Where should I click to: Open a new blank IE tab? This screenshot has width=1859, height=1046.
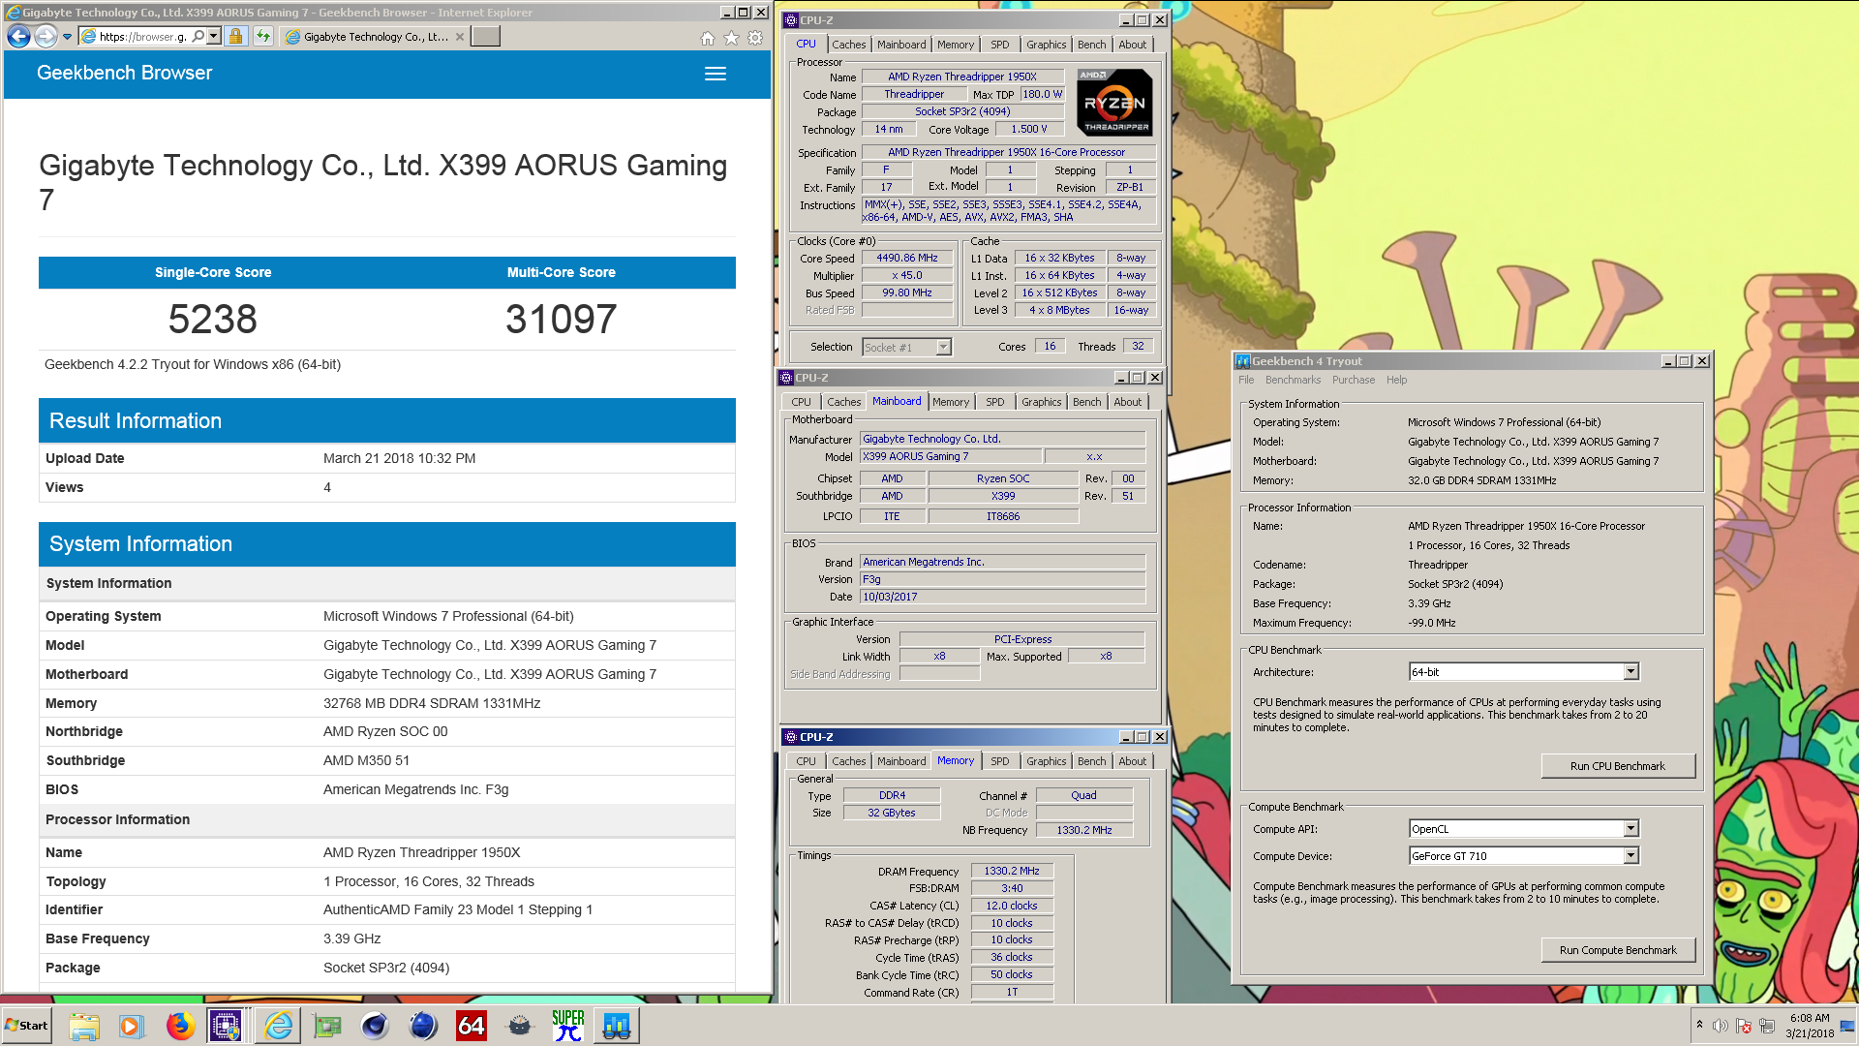485,37
